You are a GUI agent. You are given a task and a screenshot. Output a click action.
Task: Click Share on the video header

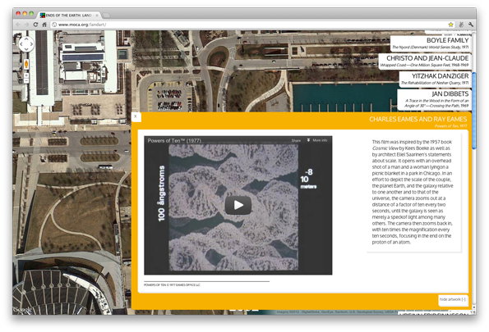coord(296,141)
